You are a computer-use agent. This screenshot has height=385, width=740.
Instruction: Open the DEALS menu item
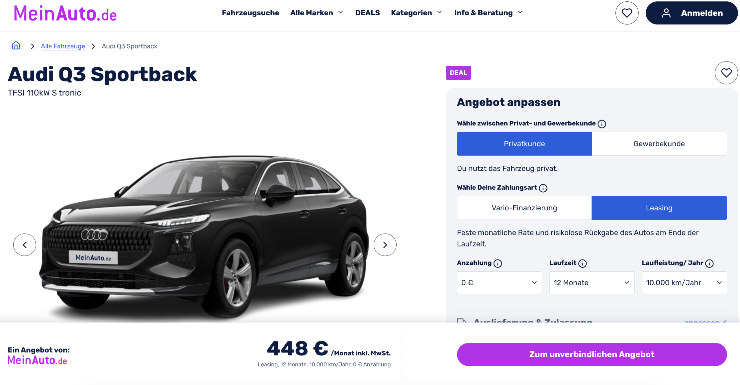click(x=367, y=13)
